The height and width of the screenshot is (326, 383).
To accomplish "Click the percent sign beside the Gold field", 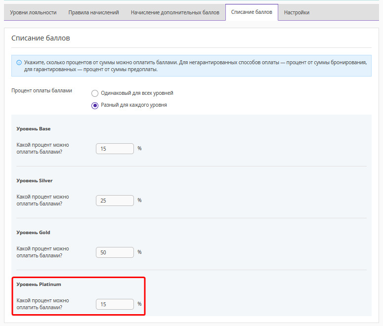I will pos(140,252).
